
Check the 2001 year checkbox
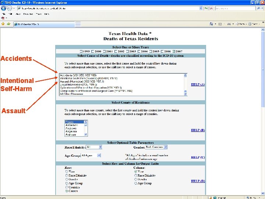(x=104, y=51)
